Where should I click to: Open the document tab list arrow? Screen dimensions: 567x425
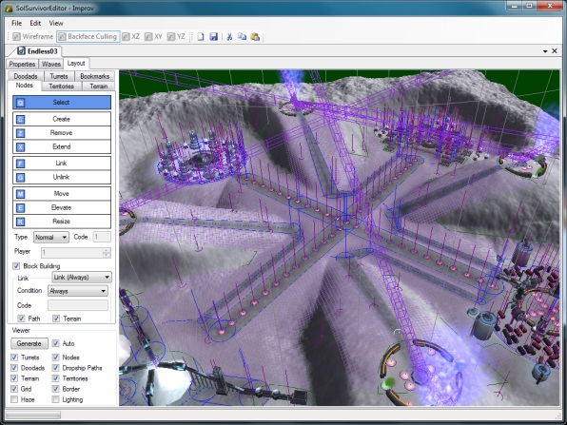point(545,51)
